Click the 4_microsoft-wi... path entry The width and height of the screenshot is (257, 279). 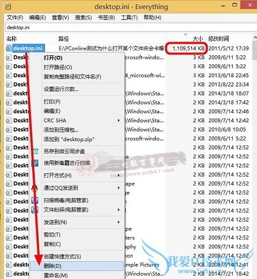point(145,75)
